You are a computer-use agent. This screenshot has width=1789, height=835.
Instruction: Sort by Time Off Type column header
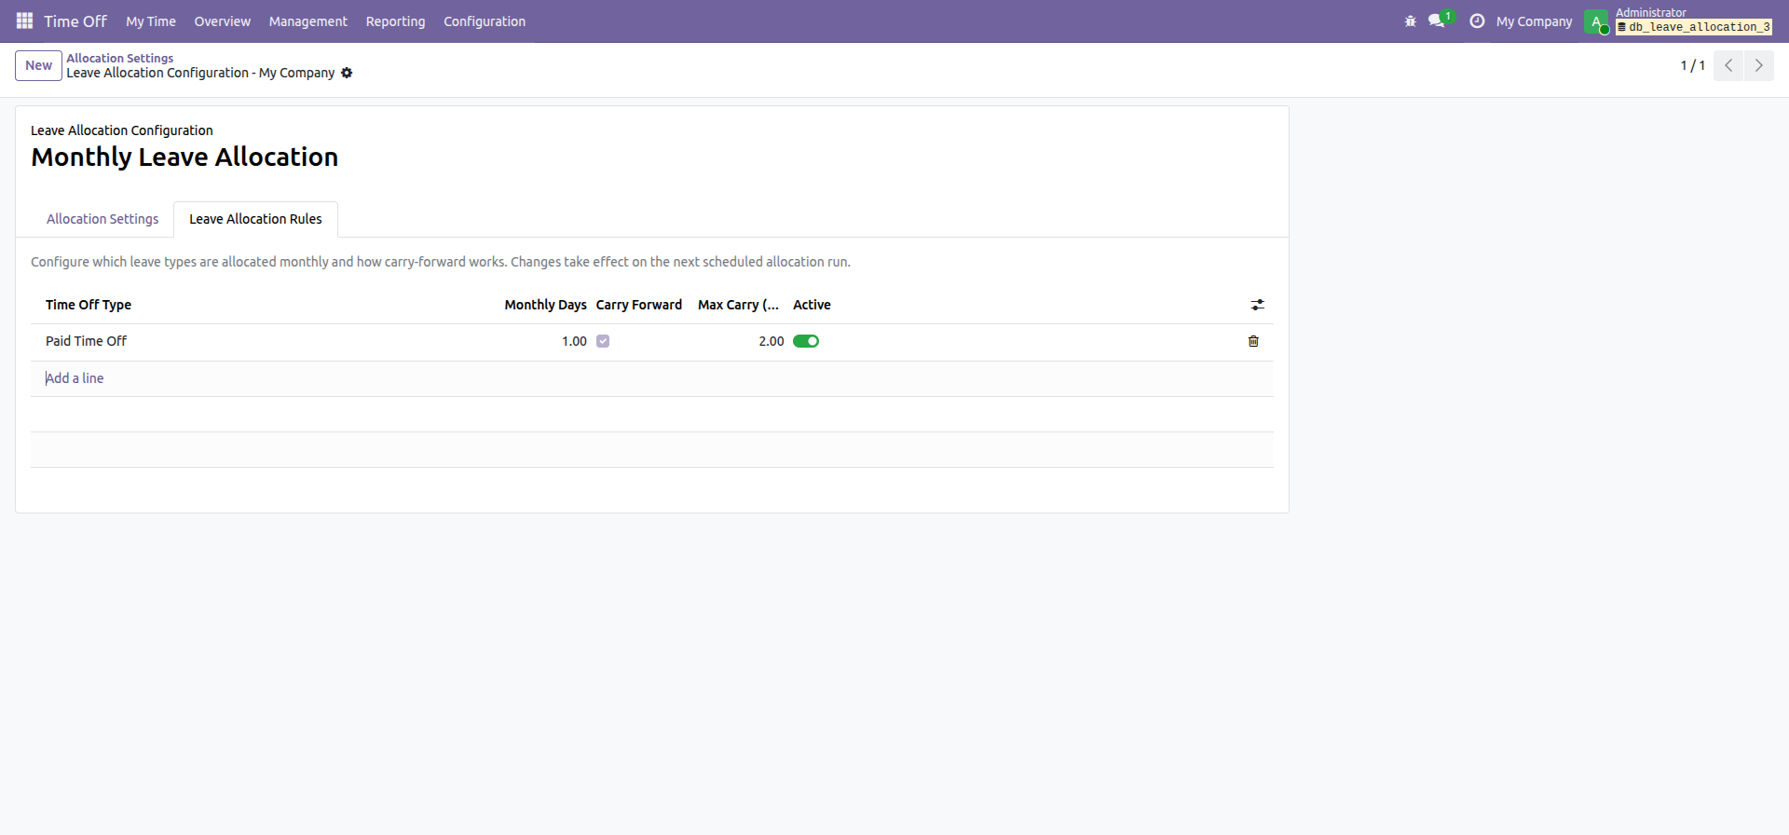[x=89, y=305]
